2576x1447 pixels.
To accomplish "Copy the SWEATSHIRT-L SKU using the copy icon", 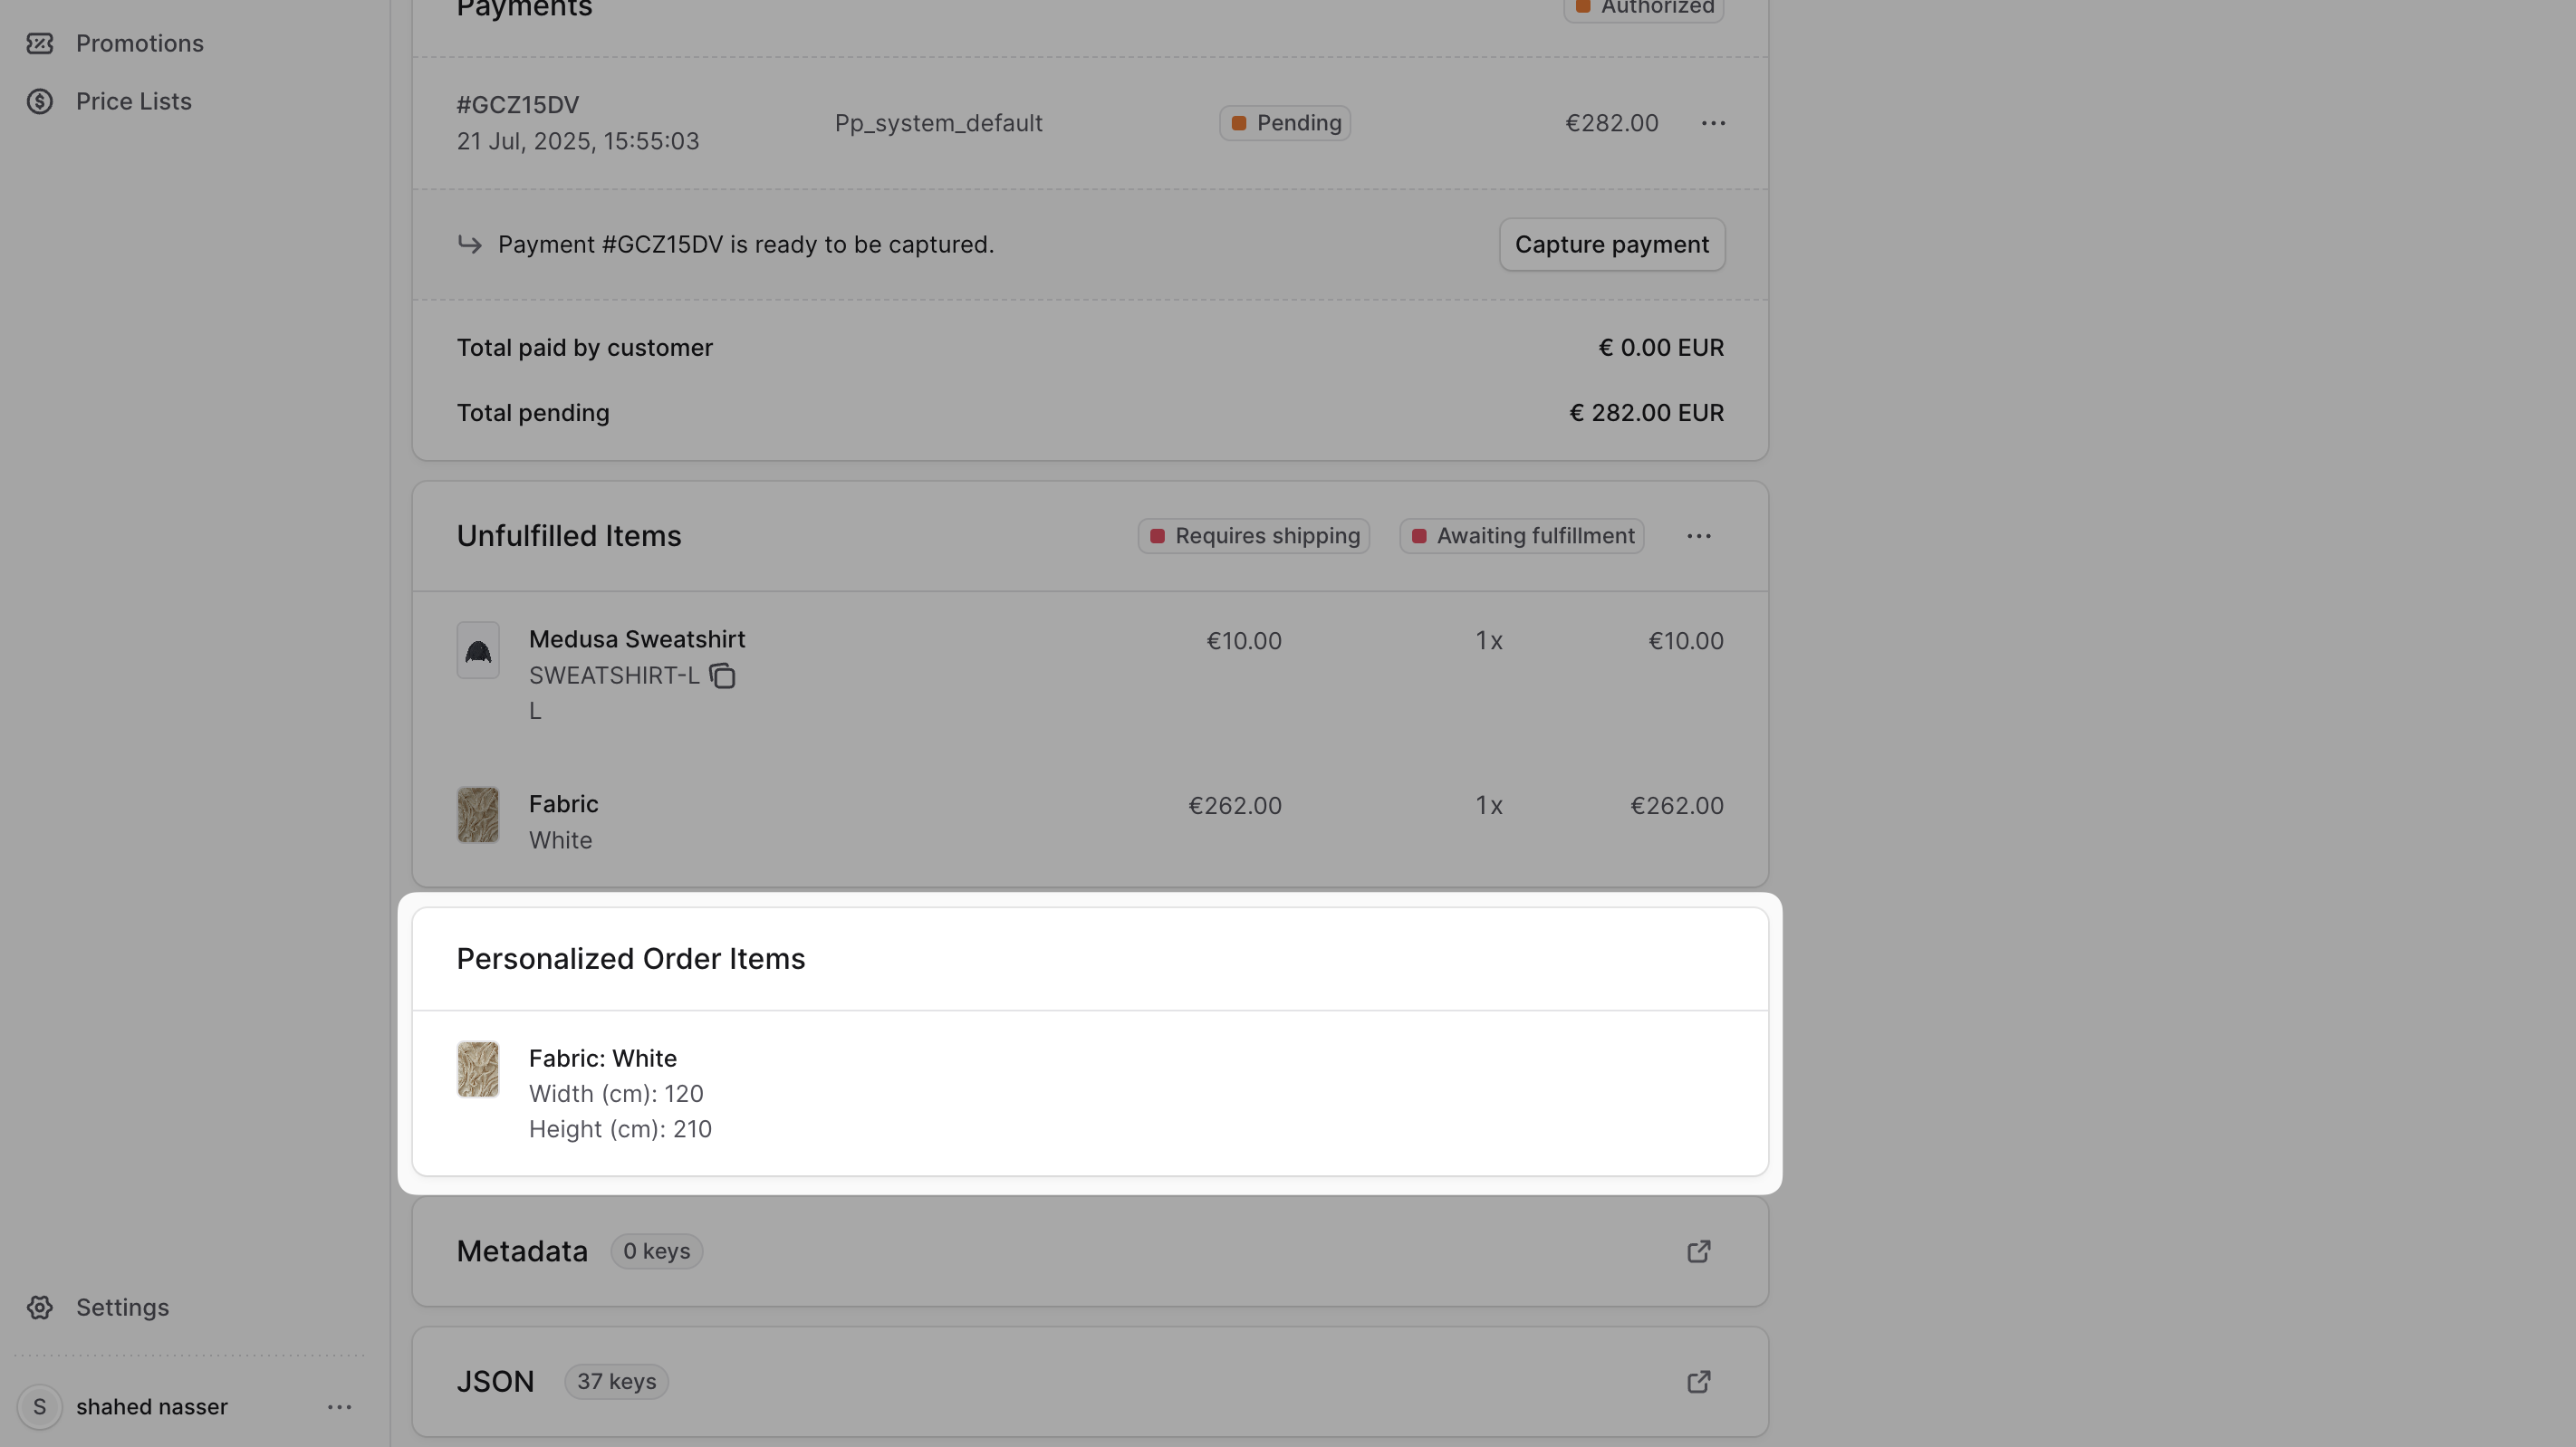I will pyautogui.click(x=722, y=676).
